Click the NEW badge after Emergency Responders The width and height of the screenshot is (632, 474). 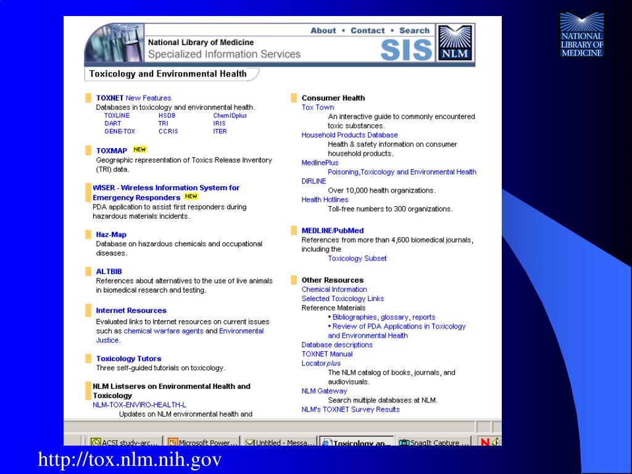191,196
